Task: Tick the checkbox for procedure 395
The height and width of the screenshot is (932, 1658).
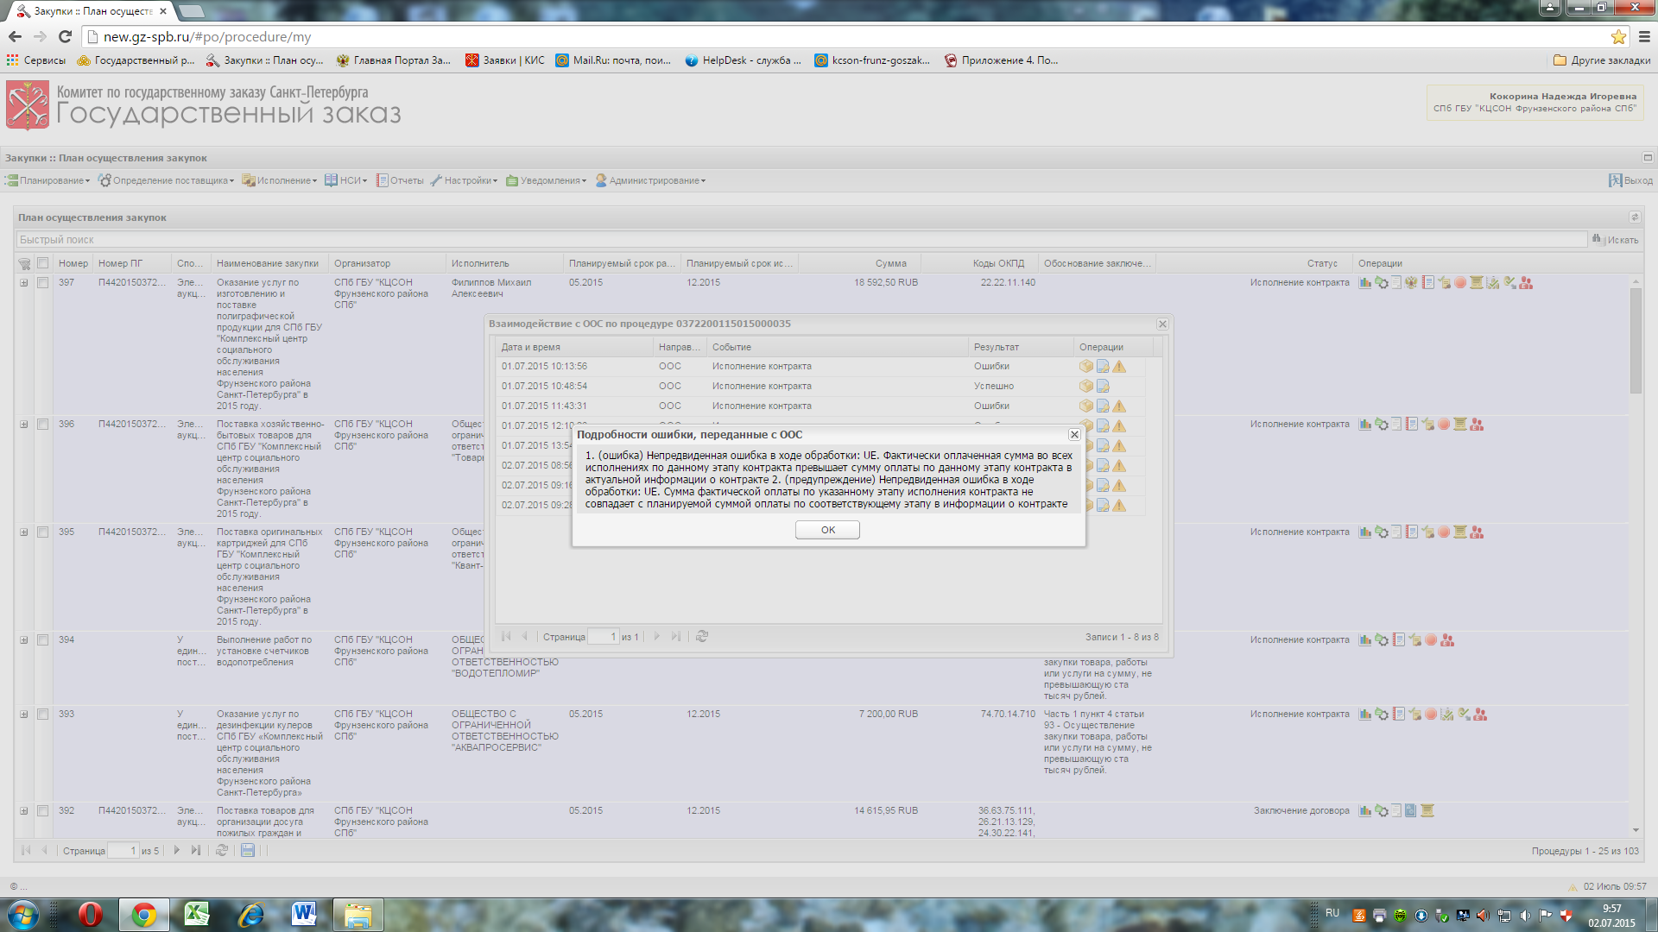Action: (42, 532)
